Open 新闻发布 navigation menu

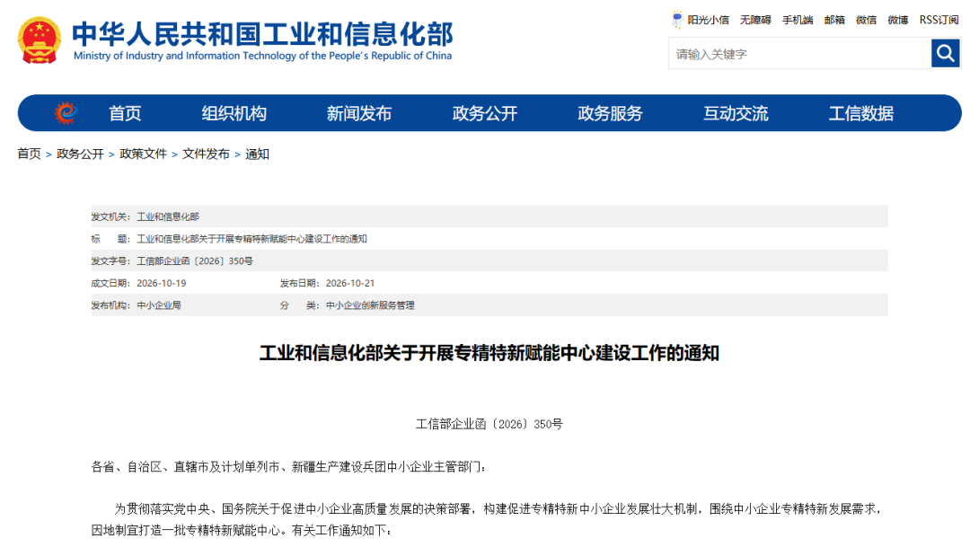359,113
